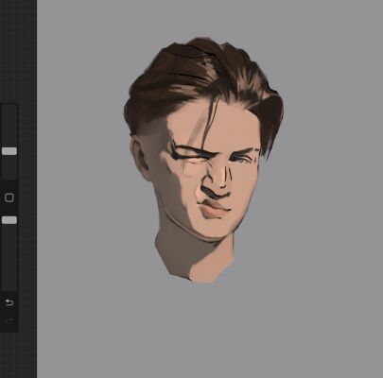
Task: Click the brush size slider handle
Action: pos(9,151)
